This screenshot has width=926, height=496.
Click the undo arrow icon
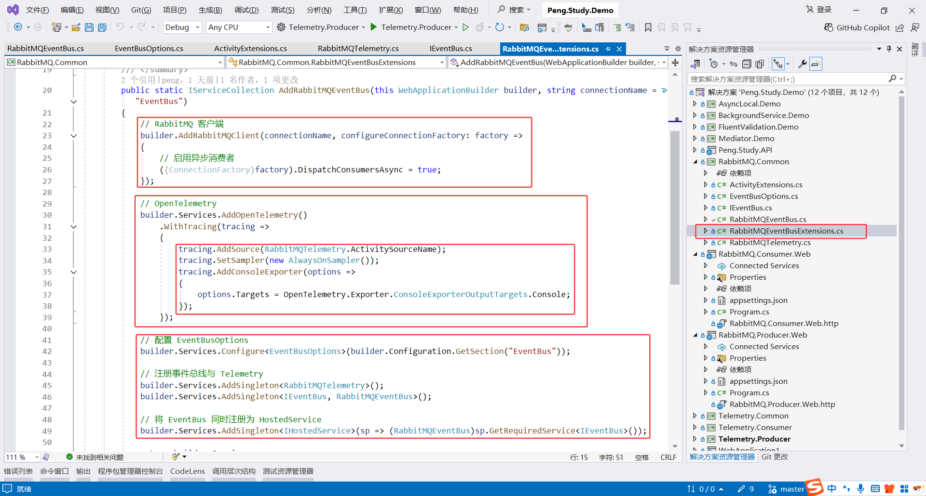click(x=120, y=27)
